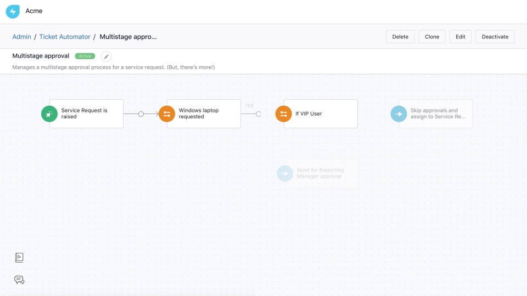This screenshot has height=296, width=527.
Task: Click the green Active status badge
Action: point(85,56)
